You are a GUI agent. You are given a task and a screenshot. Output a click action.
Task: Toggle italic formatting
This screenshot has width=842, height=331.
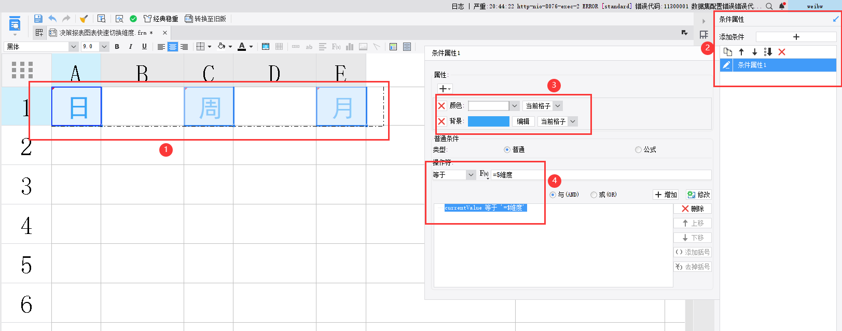pos(130,47)
